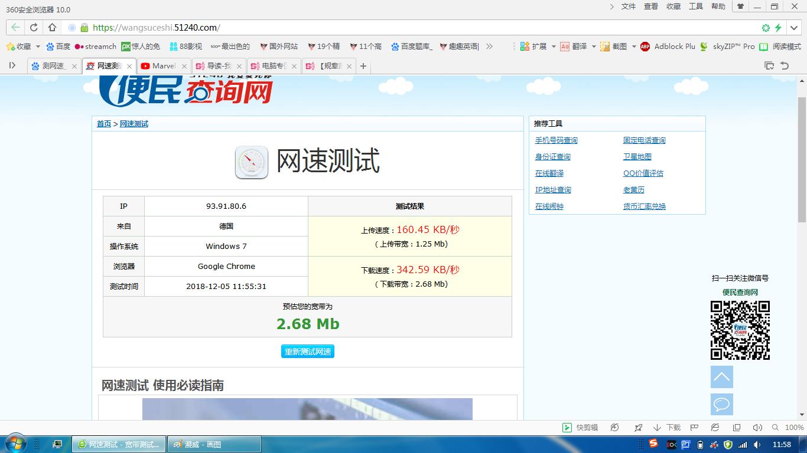Image resolution: width=807 pixels, height=453 pixels.
Task: Open the 国外网站 bookmark
Action: (278, 46)
